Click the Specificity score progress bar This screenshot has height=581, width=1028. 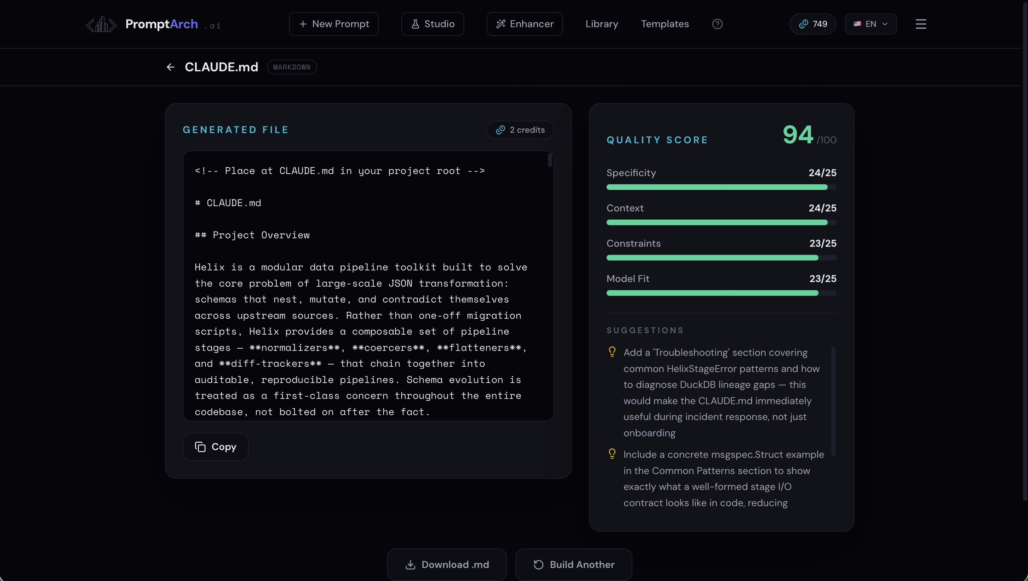click(x=721, y=187)
